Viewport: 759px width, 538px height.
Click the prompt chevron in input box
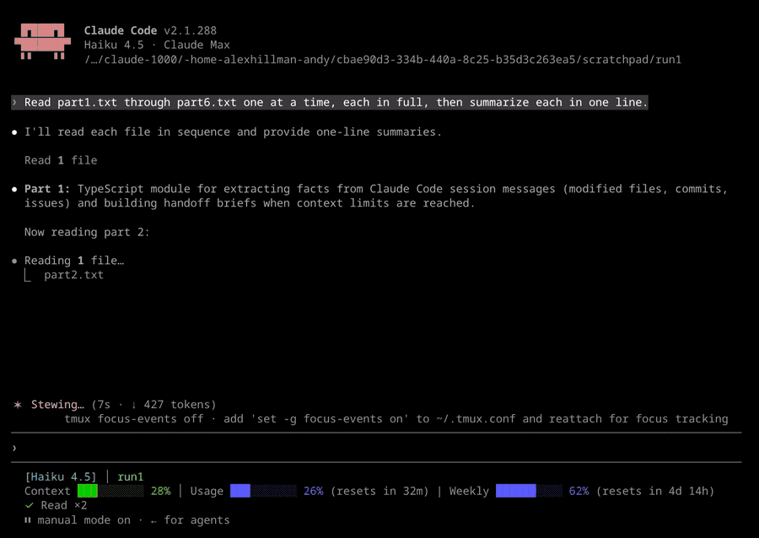(14, 448)
